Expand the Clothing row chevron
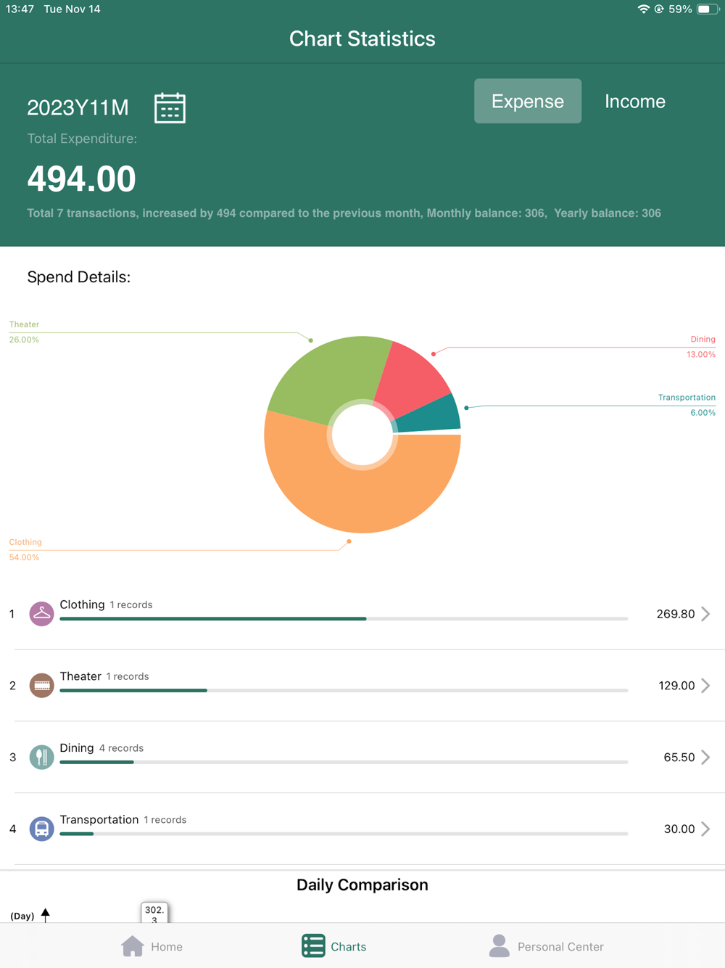 coord(705,614)
